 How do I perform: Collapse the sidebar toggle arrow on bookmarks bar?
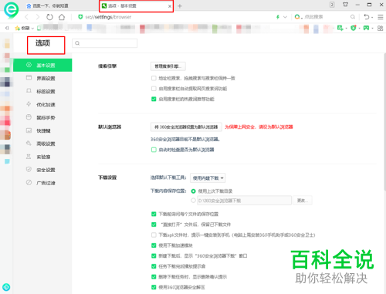click(7, 28)
